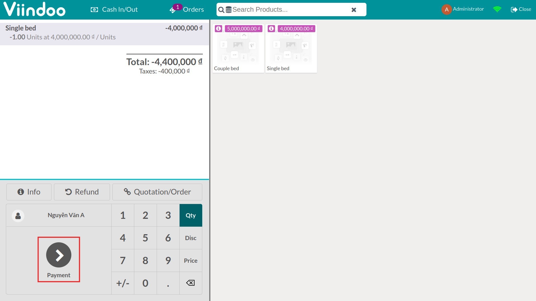Click the Refund button
The image size is (536, 301).
(82, 192)
